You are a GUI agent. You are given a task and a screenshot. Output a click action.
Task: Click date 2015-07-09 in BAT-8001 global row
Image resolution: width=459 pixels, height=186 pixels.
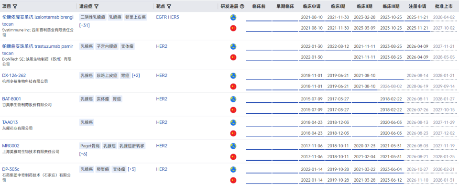point(312,99)
